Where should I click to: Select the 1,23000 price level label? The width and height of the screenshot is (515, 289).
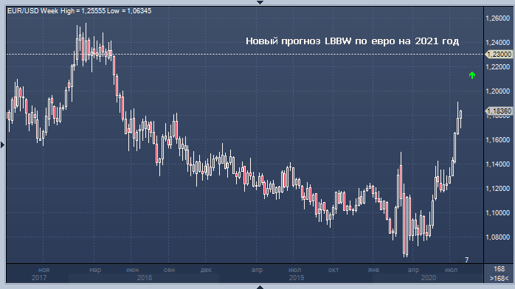[x=499, y=55]
